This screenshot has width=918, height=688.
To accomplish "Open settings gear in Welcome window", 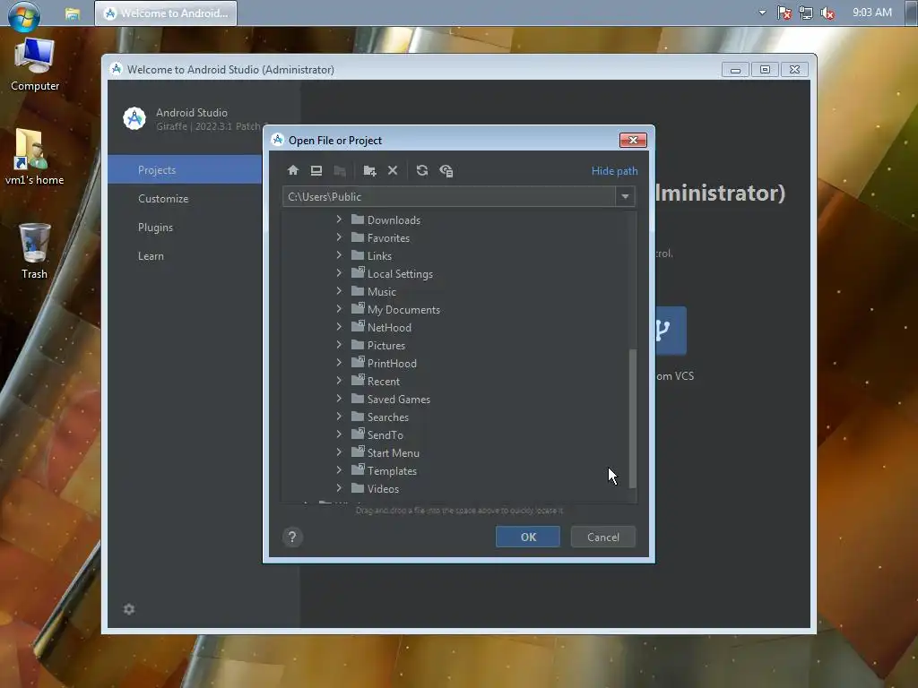I will (129, 609).
